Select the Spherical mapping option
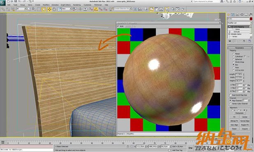The width and height of the screenshot is (254, 152). click(x=233, y=59)
